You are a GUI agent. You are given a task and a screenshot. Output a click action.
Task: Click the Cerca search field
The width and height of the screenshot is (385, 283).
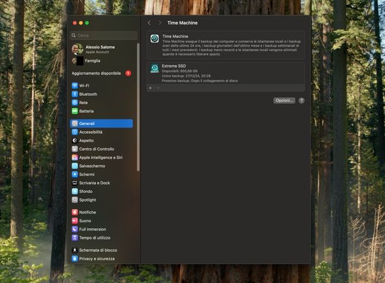point(104,35)
